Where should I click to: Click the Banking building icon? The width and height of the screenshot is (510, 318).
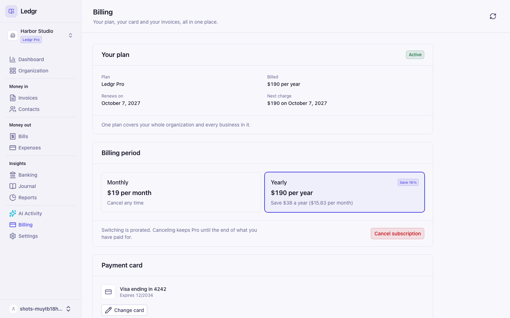coord(13,175)
